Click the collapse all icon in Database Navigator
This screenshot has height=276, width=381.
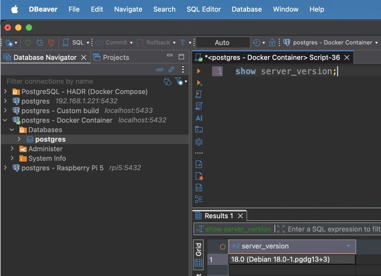click(x=160, y=70)
